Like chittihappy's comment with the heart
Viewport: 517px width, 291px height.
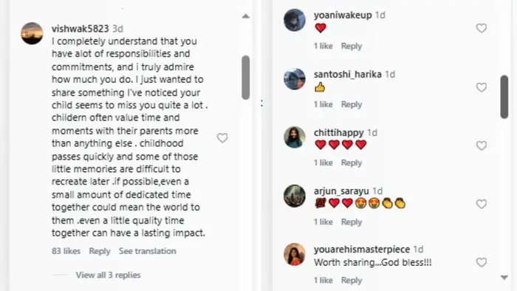(482, 145)
